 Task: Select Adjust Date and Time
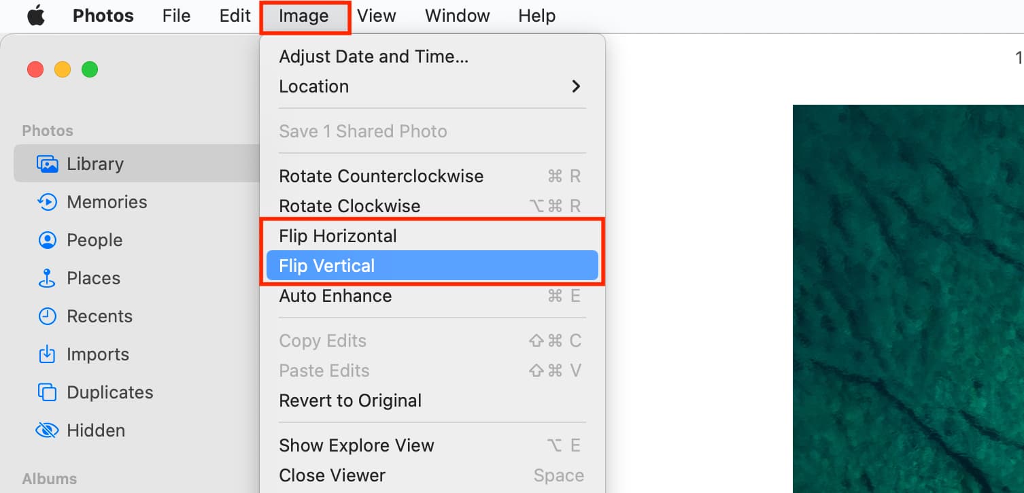coord(373,56)
